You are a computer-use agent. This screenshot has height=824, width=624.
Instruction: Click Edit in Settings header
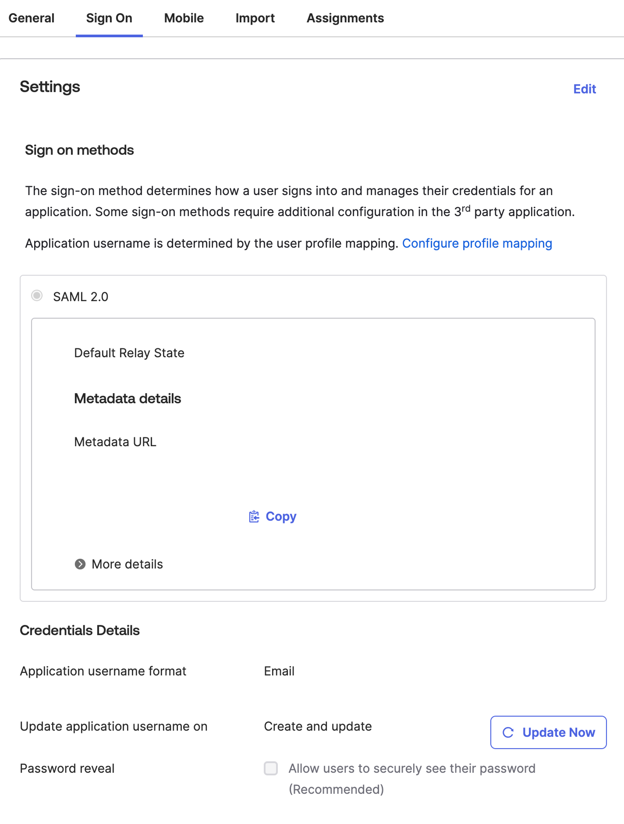(585, 89)
